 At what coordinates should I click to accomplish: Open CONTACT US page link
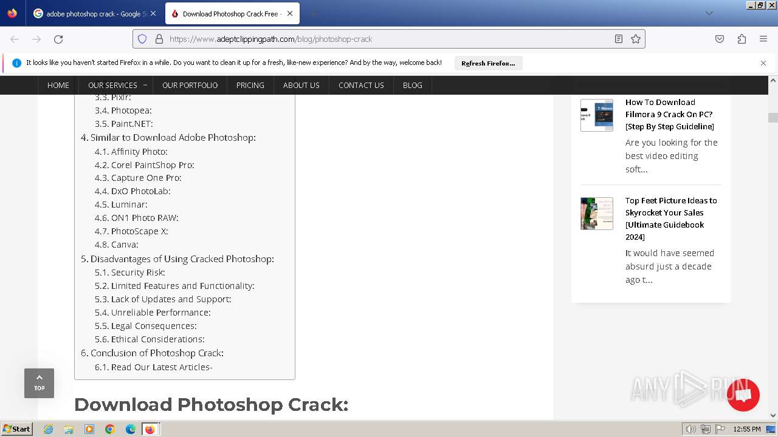tap(361, 85)
